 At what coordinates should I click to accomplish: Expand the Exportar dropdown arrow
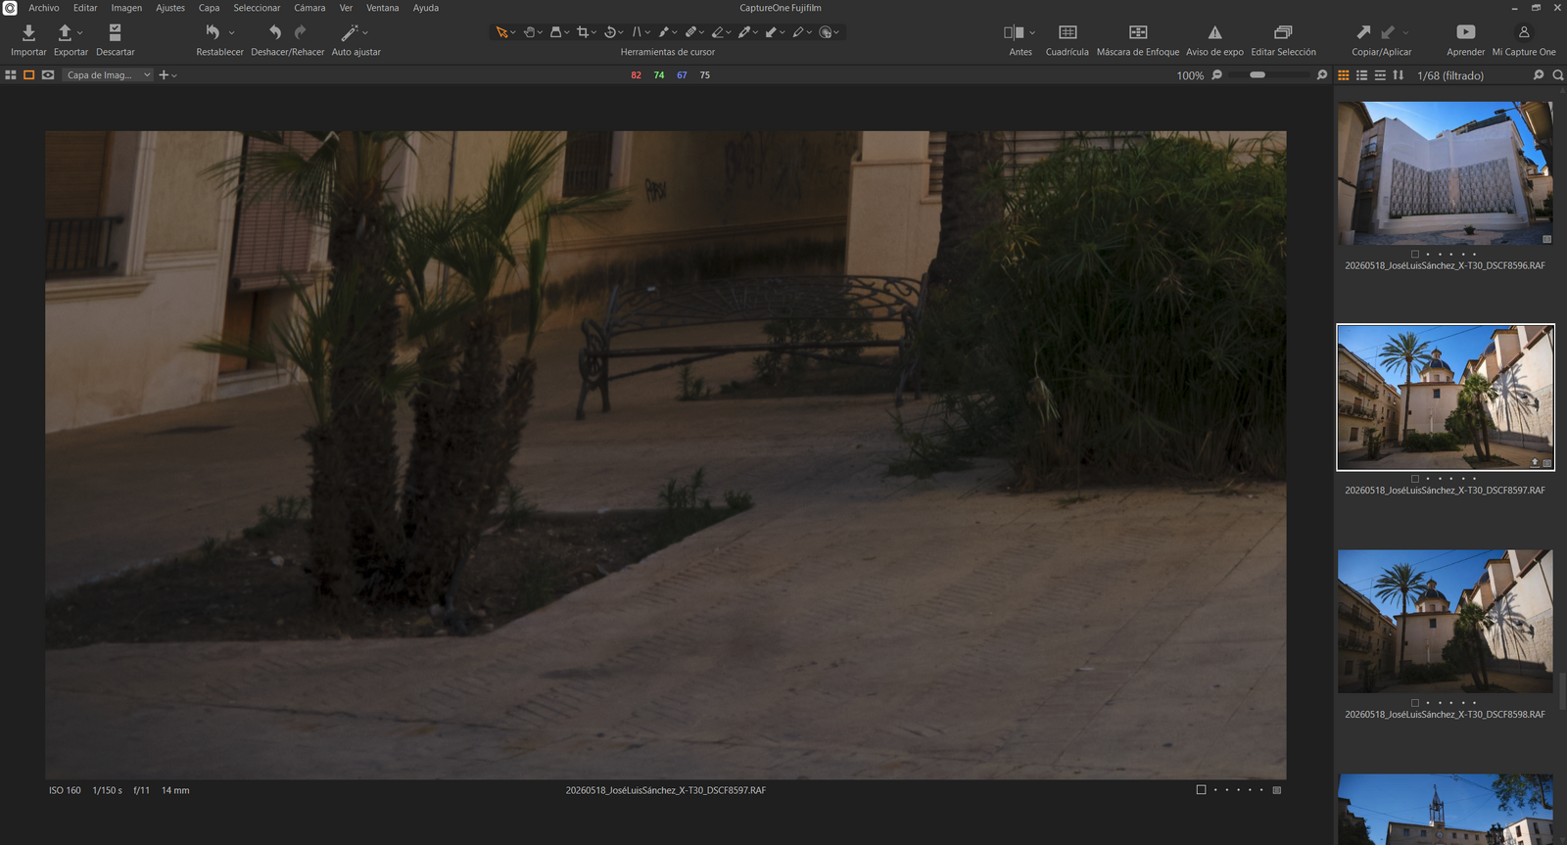[x=80, y=32]
